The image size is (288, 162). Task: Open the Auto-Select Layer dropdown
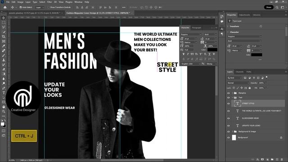pos(40,8)
